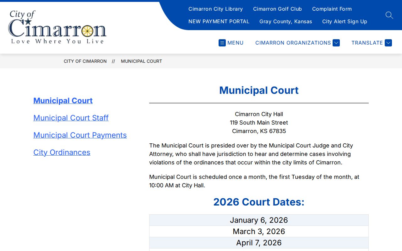Open City Ordinances sidebar link
Image resolution: width=402 pixels, height=251 pixels.
point(62,152)
